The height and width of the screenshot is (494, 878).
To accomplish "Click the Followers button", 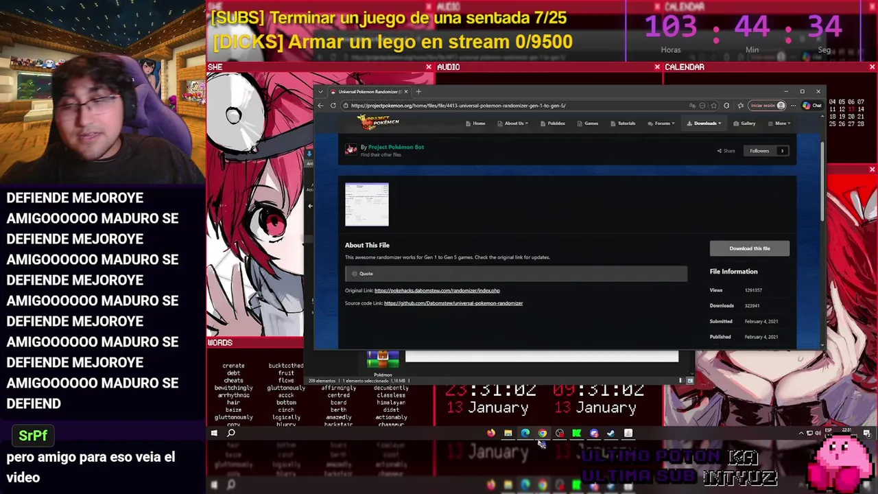I will pos(767,151).
